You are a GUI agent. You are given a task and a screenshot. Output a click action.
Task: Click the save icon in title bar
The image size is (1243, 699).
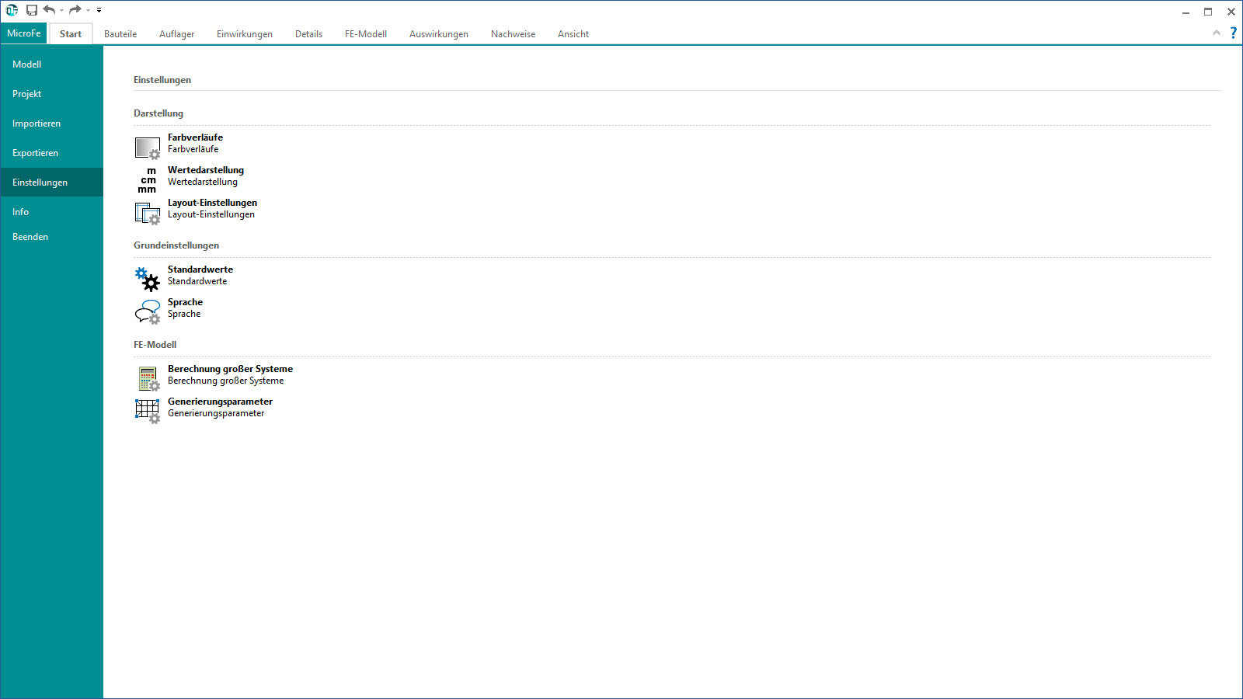click(32, 10)
